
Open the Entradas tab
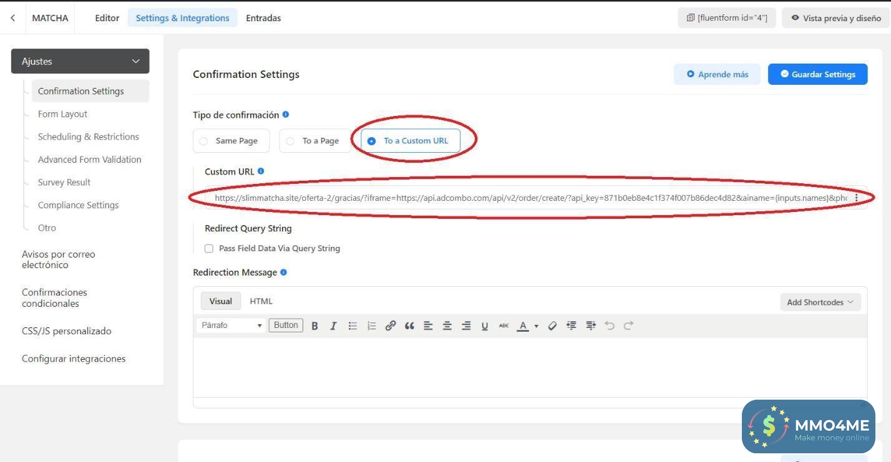coord(263,18)
